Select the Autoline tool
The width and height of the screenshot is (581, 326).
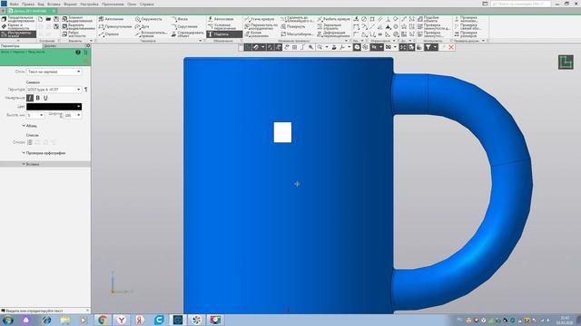(x=111, y=19)
